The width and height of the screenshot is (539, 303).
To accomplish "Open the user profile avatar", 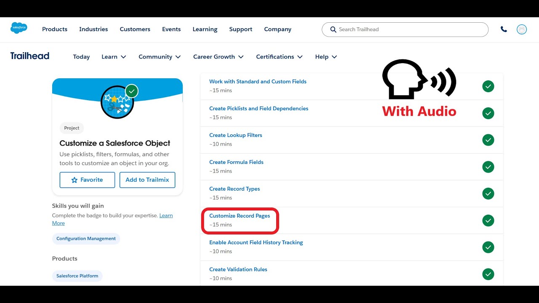I will tap(522, 29).
